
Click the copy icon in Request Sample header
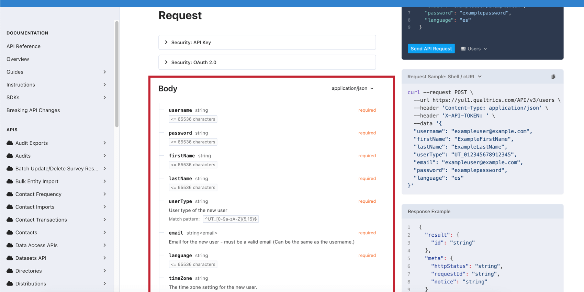(x=553, y=77)
